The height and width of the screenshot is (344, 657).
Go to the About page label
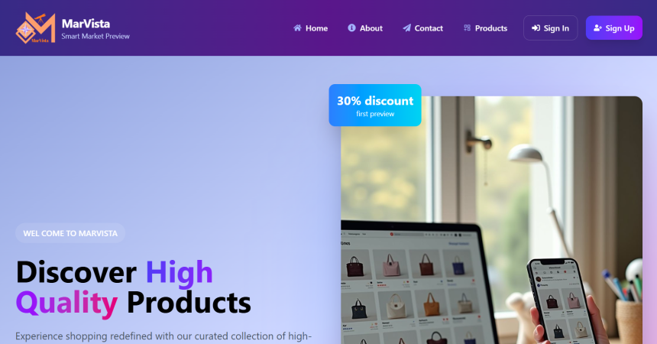coord(371,28)
